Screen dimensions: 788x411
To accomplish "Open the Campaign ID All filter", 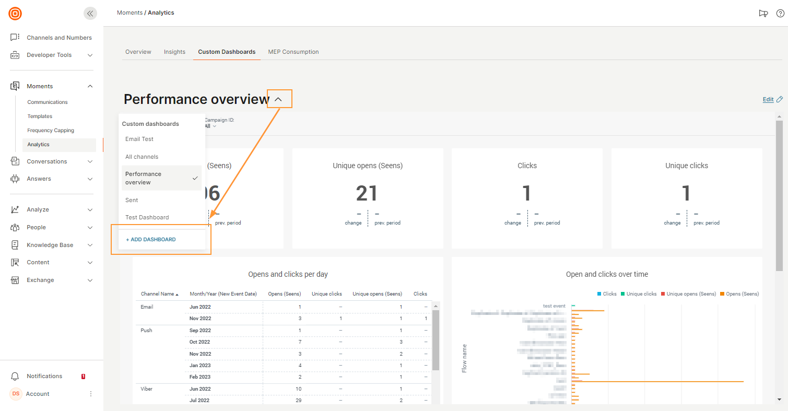I will tap(210, 126).
